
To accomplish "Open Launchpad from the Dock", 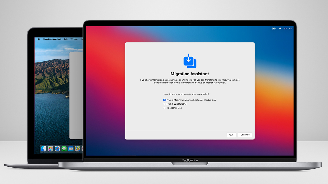I will click(x=51, y=149).
